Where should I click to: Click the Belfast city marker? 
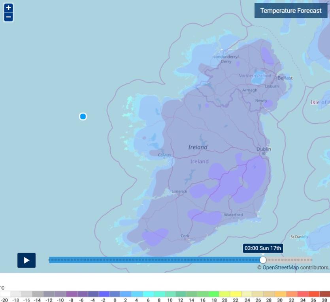(x=276, y=78)
